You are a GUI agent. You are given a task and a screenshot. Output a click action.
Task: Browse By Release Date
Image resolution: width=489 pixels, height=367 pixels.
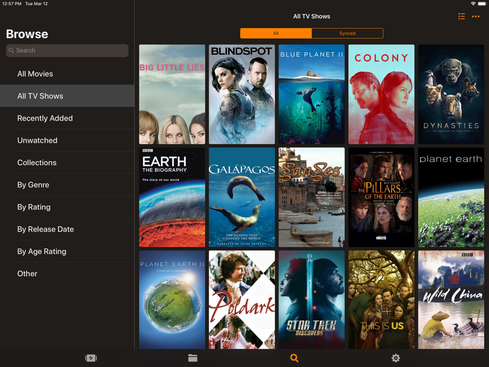point(67,229)
